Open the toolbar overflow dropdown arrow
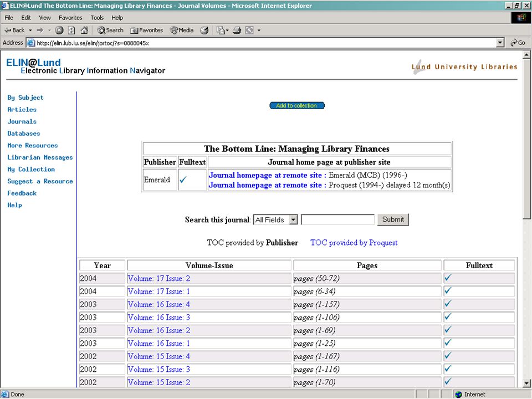Viewport: 532px width, 399px height. [x=259, y=30]
